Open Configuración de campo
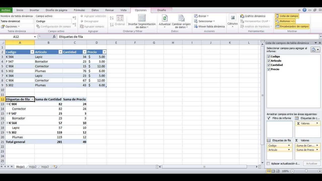The image size is (322, 181). click(54, 26)
